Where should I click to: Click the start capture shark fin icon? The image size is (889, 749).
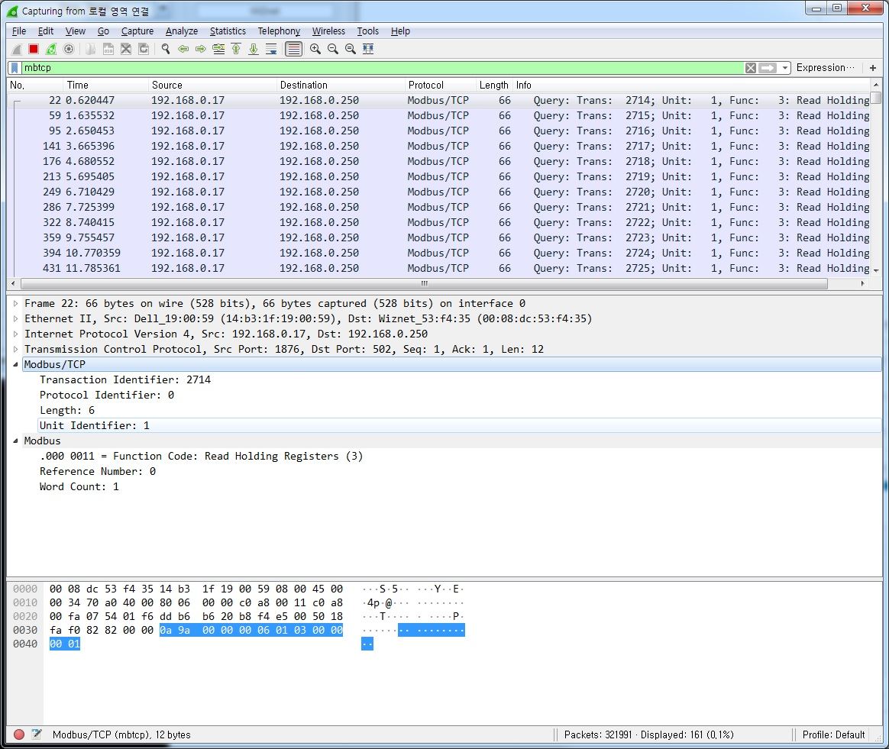pos(17,50)
